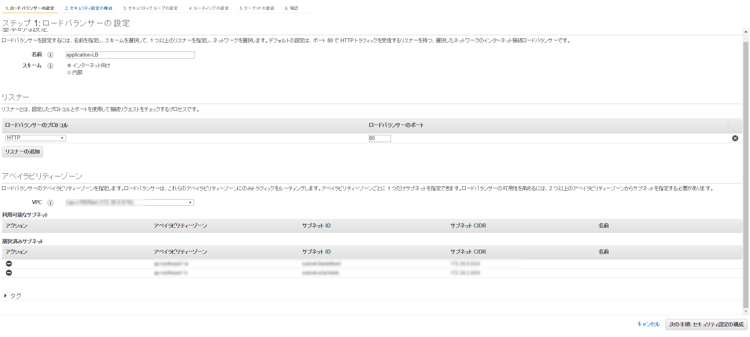Select the 内部 scheme radio button
The image size is (750, 337).
(x=69, y=72)
